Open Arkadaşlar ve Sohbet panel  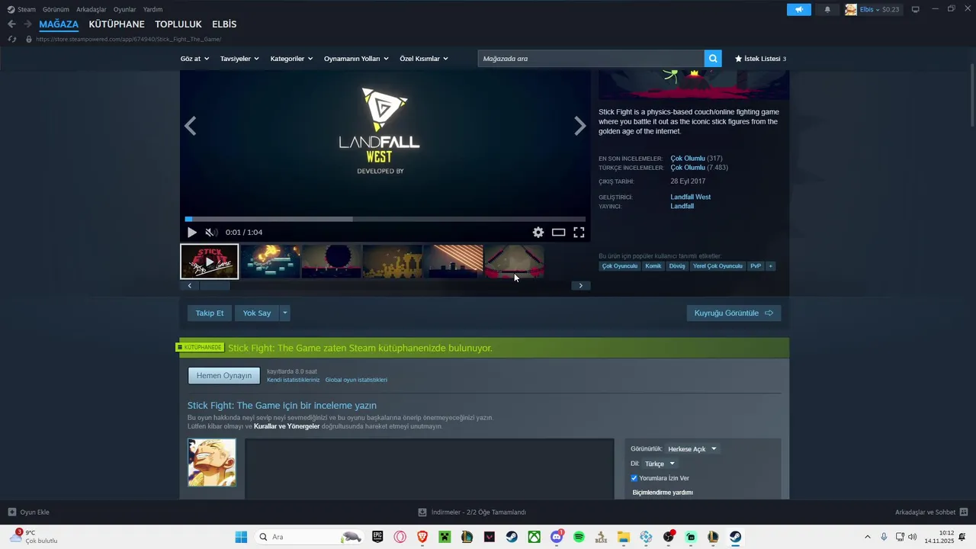(x=931, y=512)
